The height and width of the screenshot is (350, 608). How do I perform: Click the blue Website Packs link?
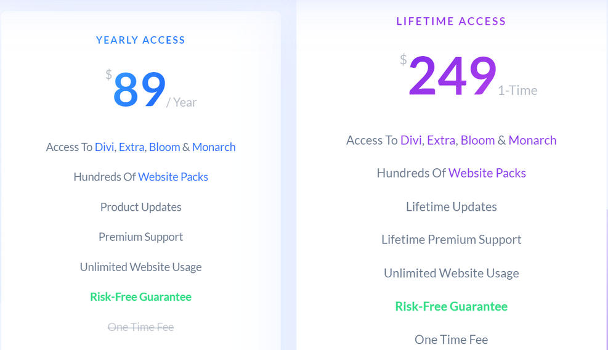(173, 177)
